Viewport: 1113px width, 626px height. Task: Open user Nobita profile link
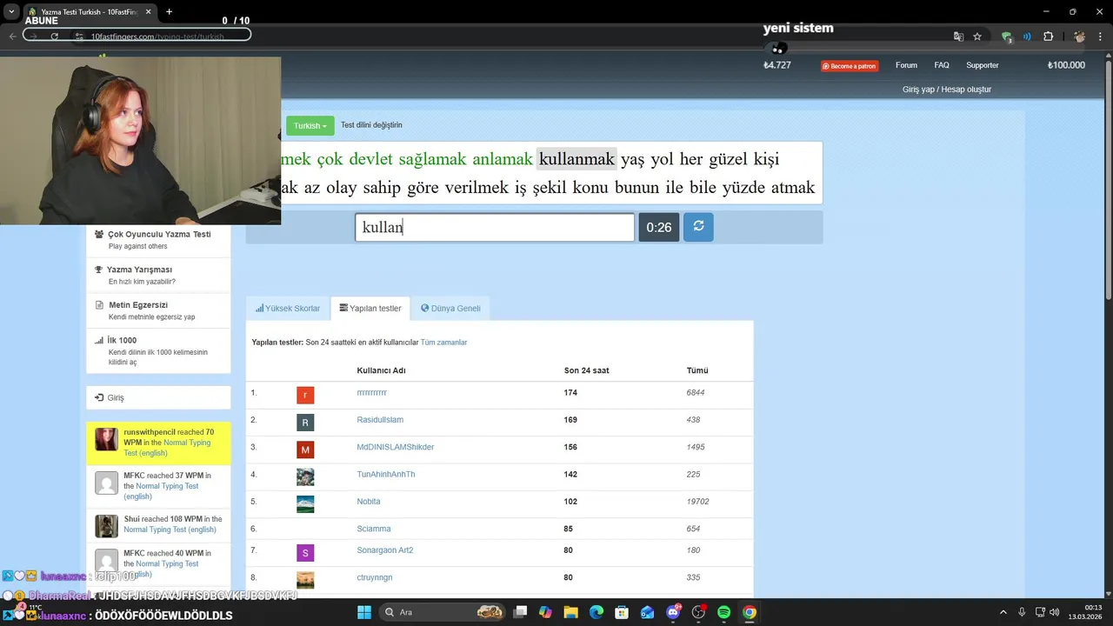tap(369, 502)
